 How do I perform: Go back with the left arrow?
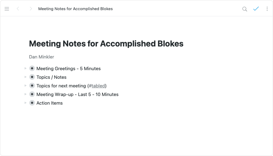(x=18, y=9)
